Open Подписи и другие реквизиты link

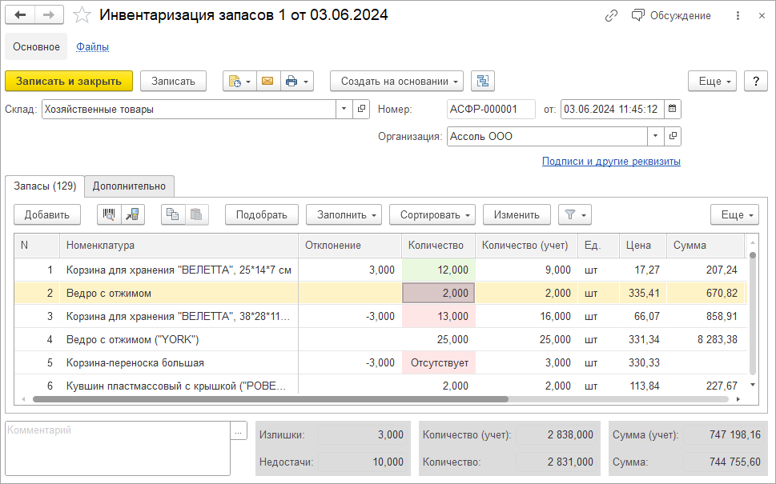point(611,161)
